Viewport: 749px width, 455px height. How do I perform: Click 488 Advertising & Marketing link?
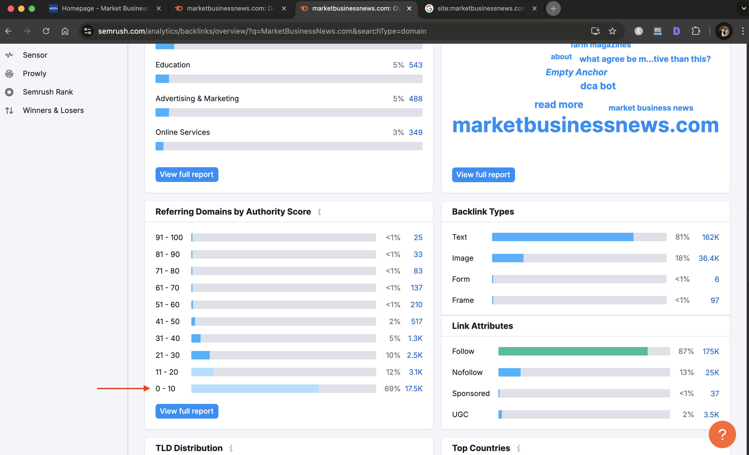click(x=416, y=99)
